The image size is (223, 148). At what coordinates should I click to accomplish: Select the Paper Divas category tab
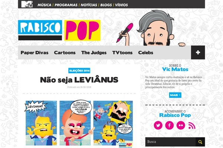[35, 53]
